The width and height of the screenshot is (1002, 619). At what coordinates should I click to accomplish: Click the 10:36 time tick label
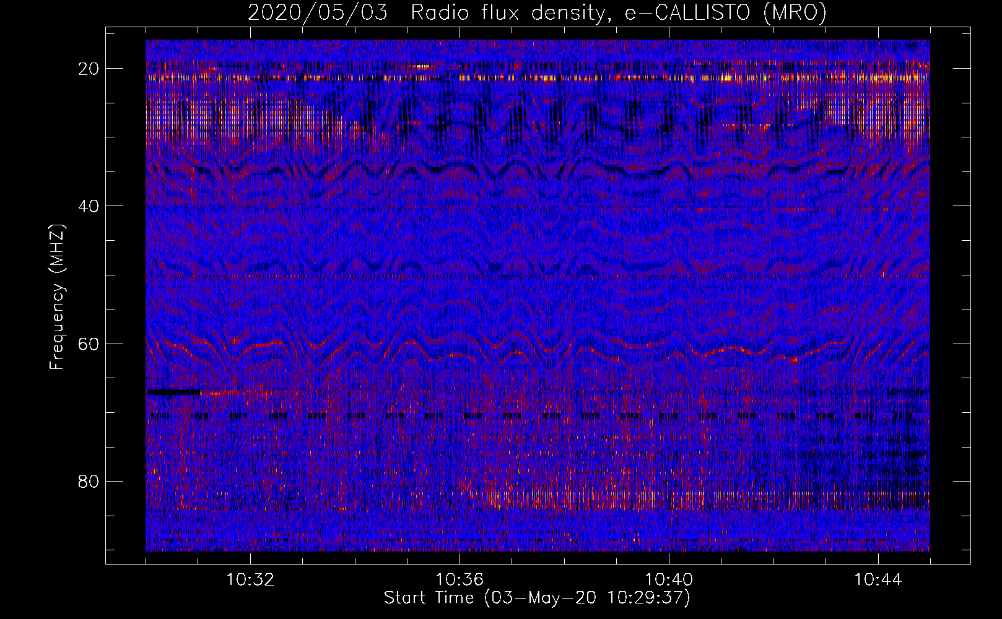click(460, 580)
